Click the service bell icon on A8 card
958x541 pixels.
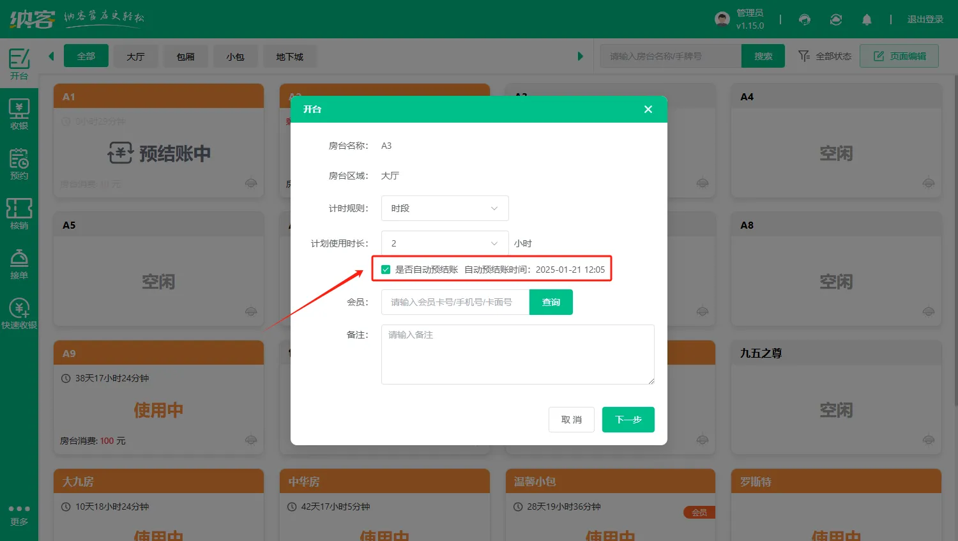coord(929,312)
